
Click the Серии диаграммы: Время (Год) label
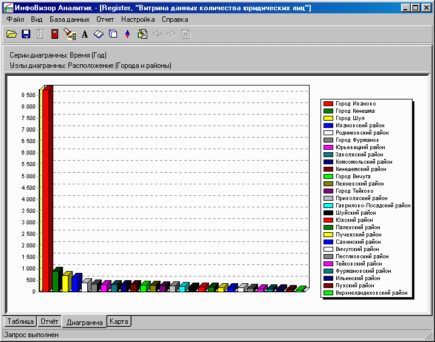pyautogui.click(x=58, y=55)
